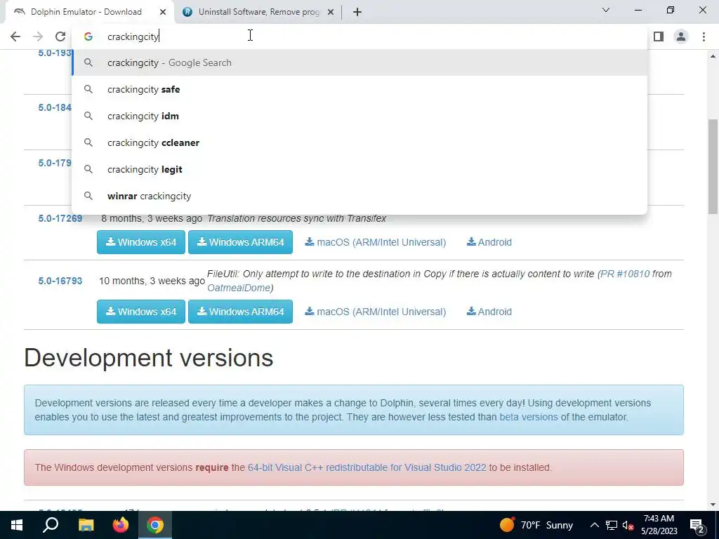Screen dimensions: 719x539
Task: Select the 'crackingcity safe' suggestion
Action: pyautogui.click(x=359, y=89)
